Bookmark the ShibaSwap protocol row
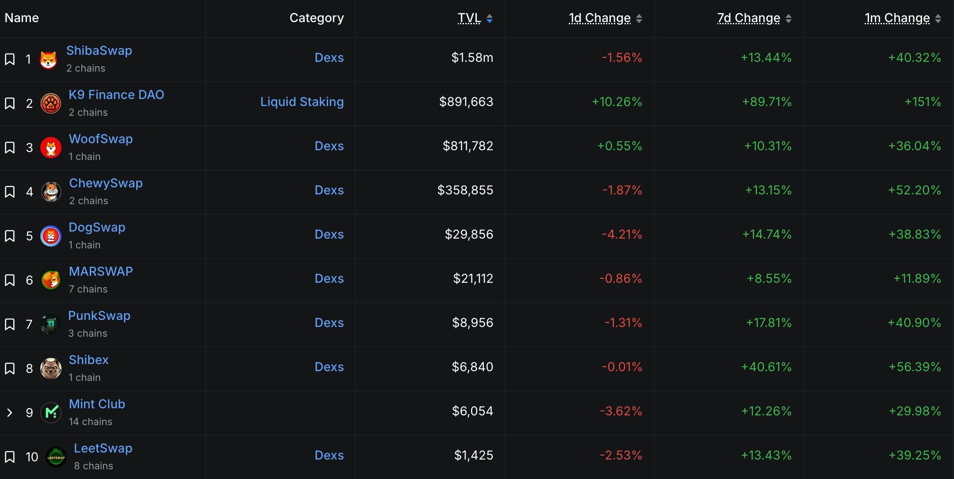This screenshot has width=954, height=479. pyautogui.click(x=10, y=59)
